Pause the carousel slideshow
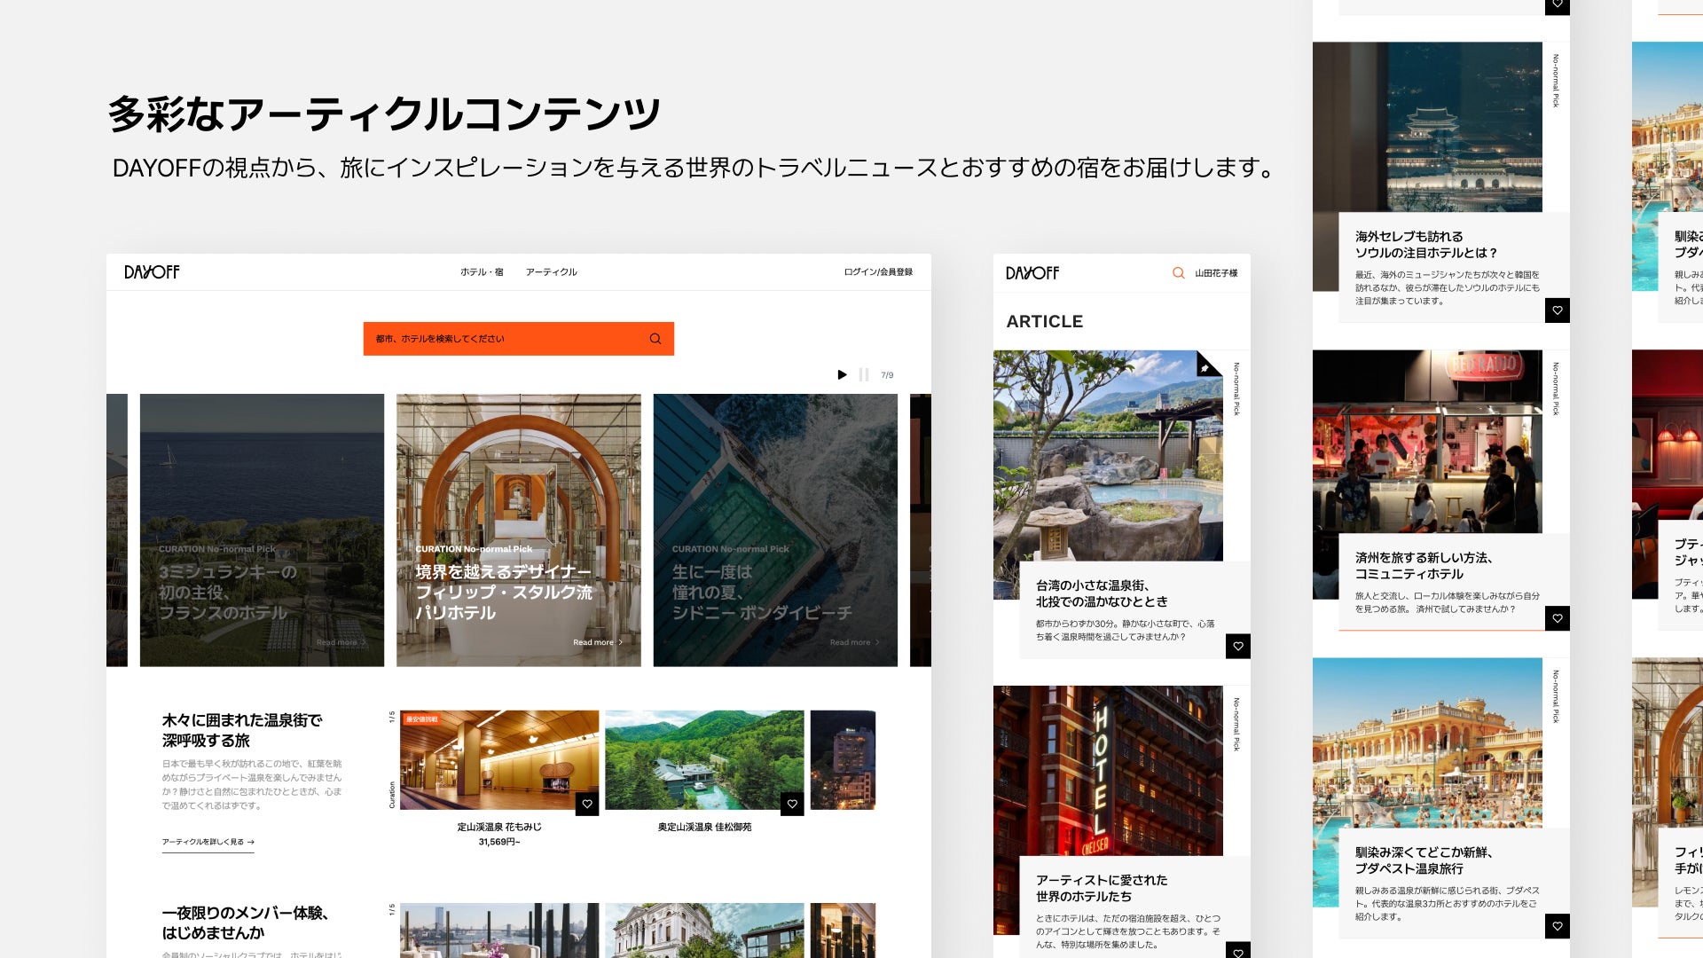Viewport: 1703px width, 958px height. point(863,375)
